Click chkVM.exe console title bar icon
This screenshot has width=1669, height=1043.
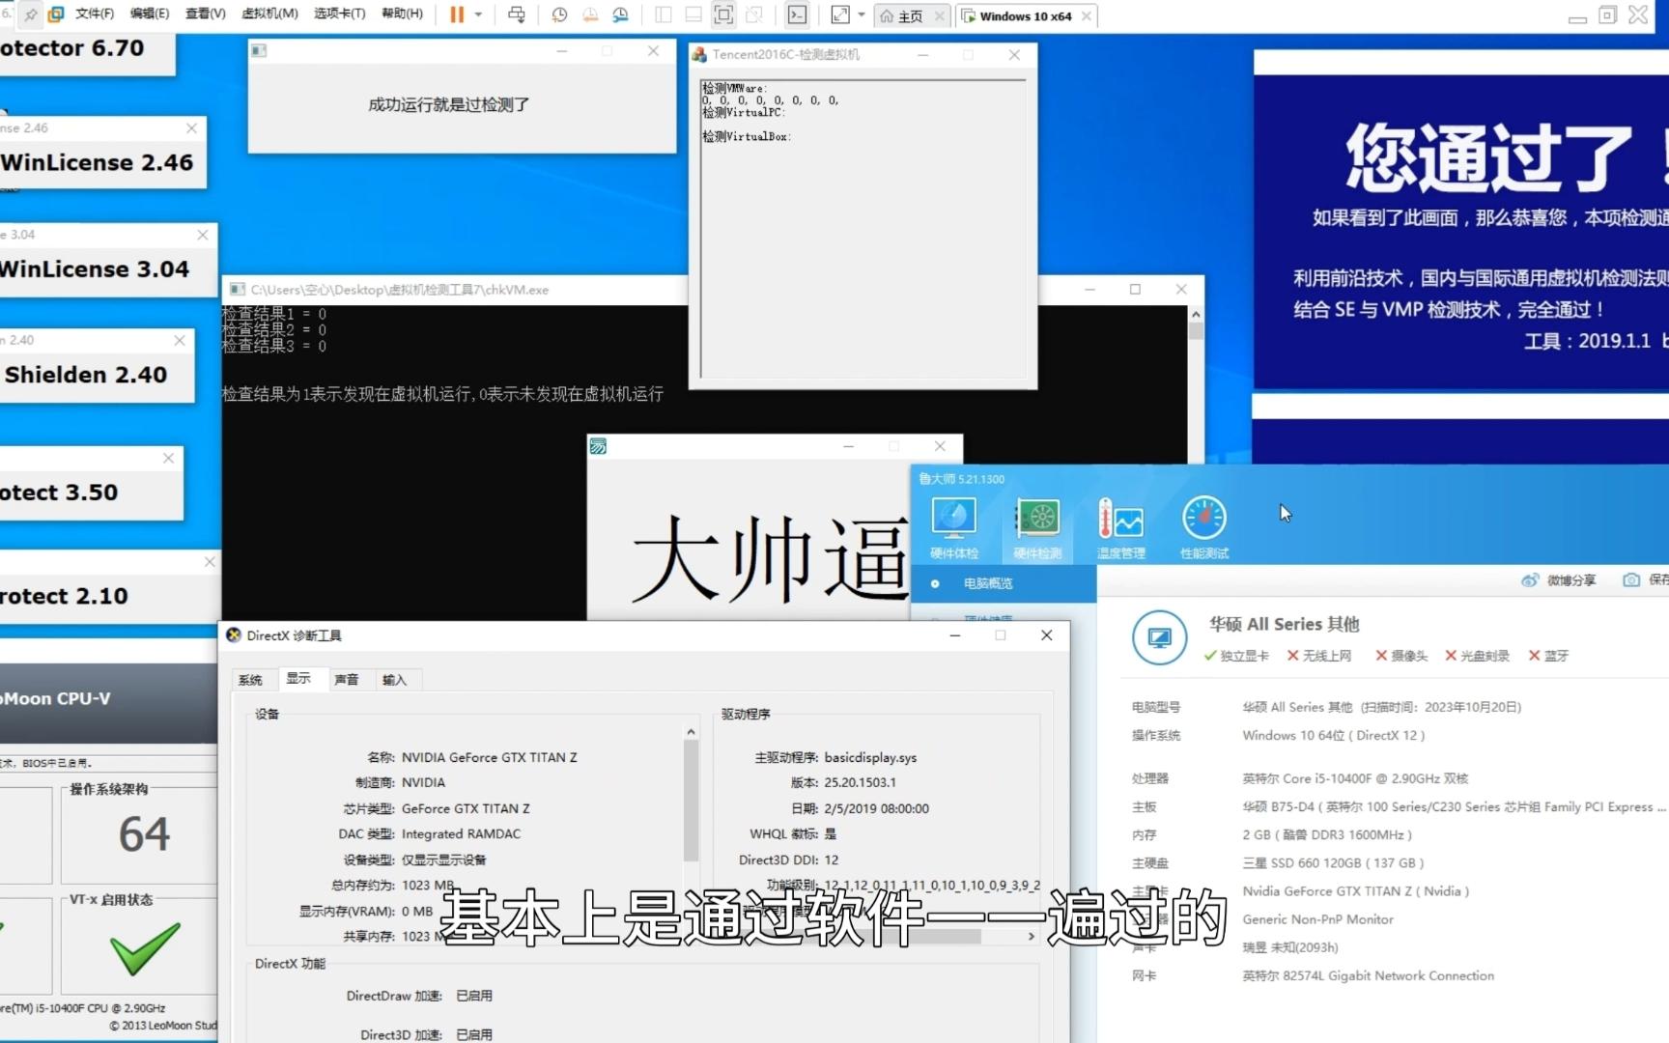pyautogui.click(x=237, y=289)
